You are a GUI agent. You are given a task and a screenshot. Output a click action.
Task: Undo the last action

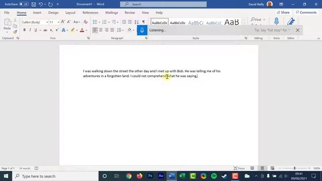pyautogui.click(x=41, y=5)
